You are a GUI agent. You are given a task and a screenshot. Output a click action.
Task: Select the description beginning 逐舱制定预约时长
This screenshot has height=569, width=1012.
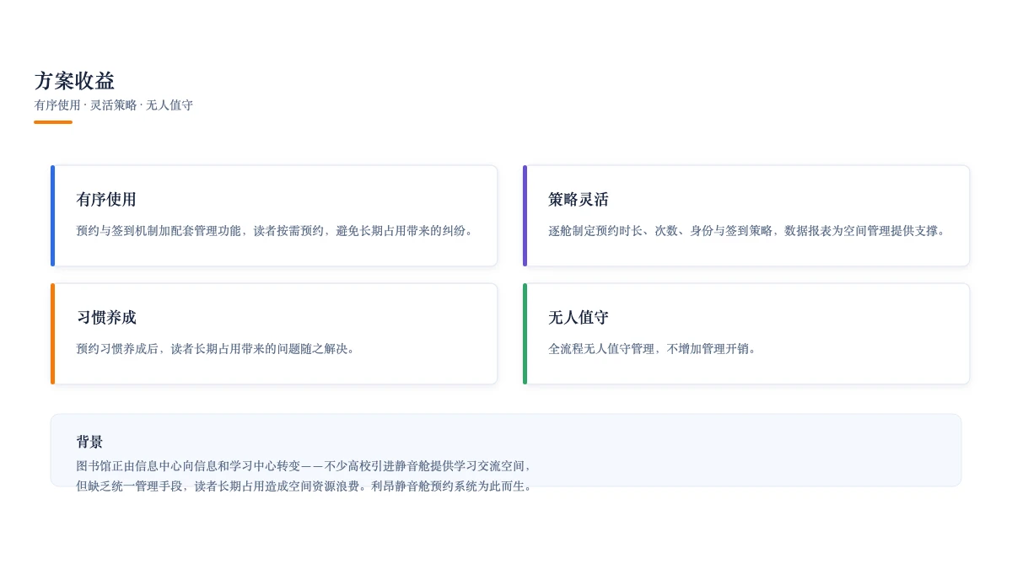coord(749,231)
